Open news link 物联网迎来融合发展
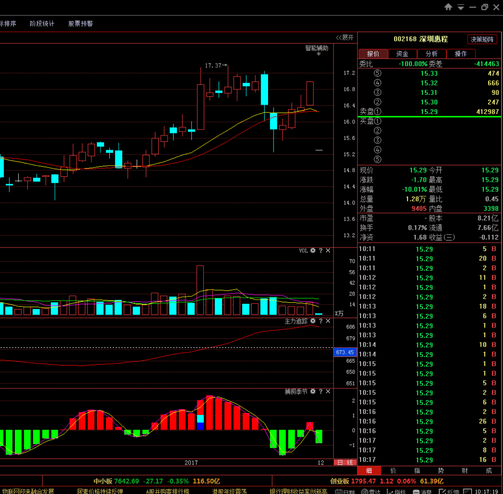The height and width of the screenshot is (494, 503). (x=28, y=491)
